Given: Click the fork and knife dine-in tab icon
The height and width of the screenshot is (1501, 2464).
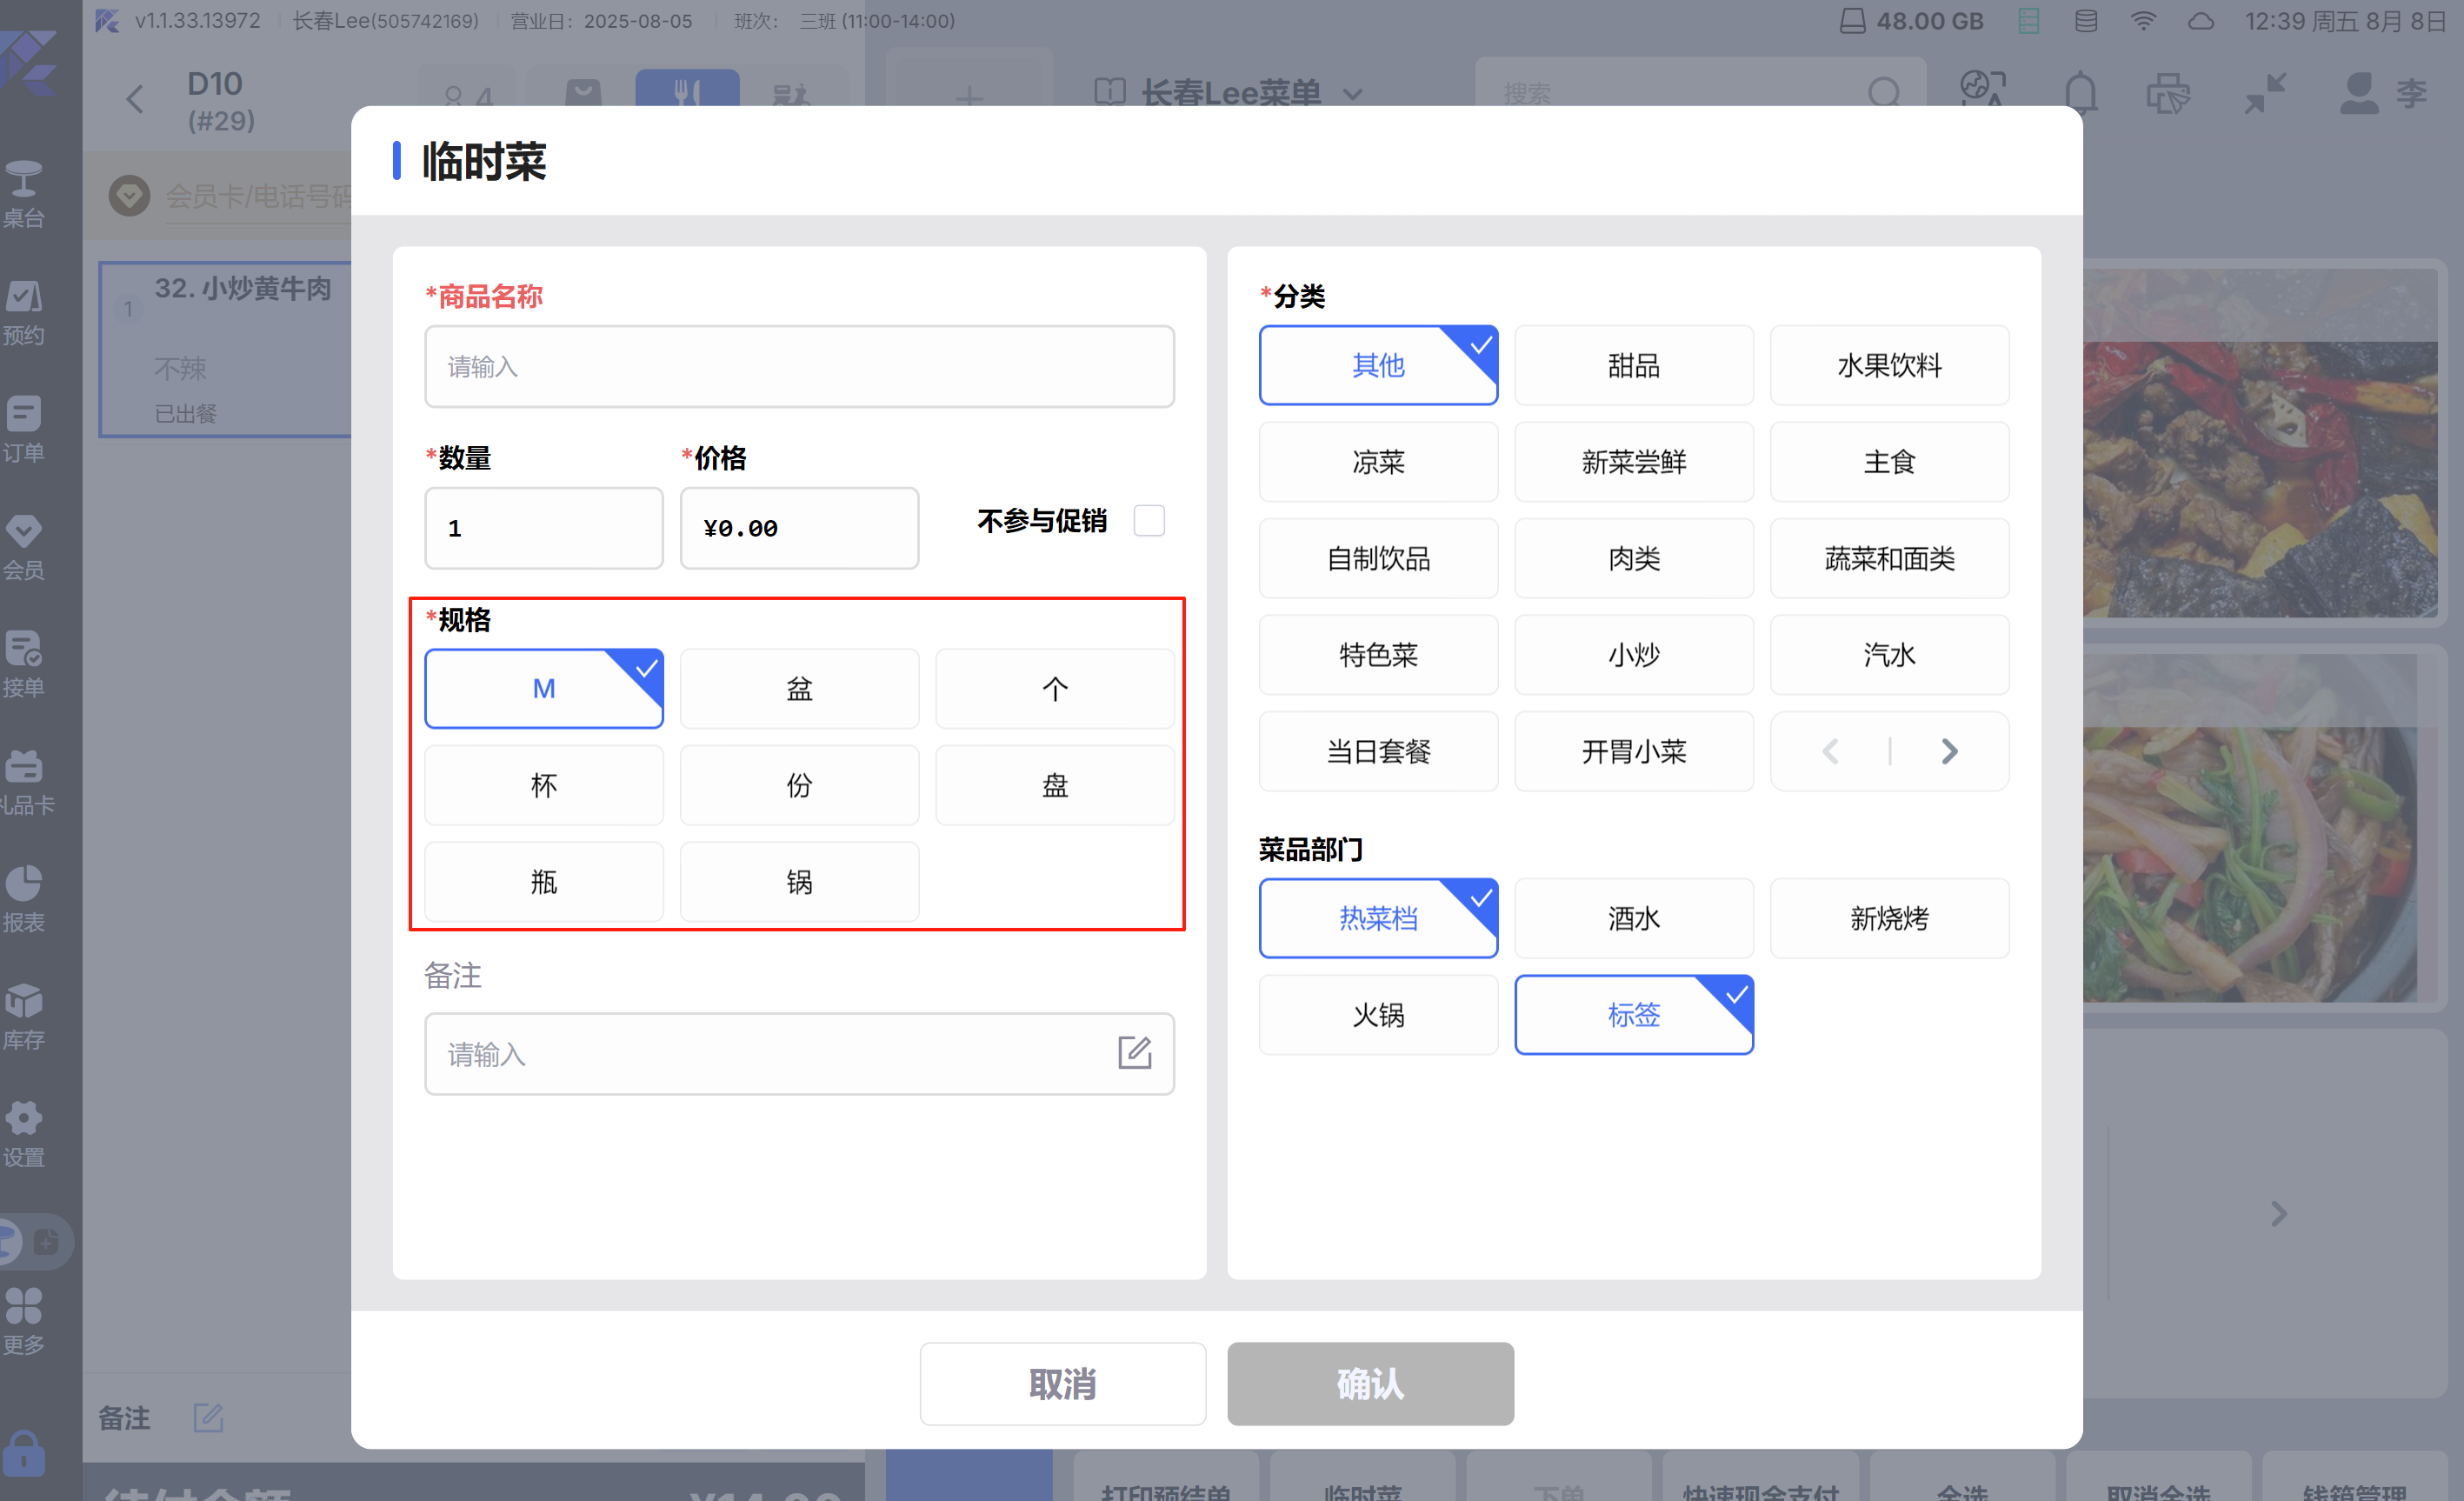Looking at the screenshot, I should tap(687, 91).
